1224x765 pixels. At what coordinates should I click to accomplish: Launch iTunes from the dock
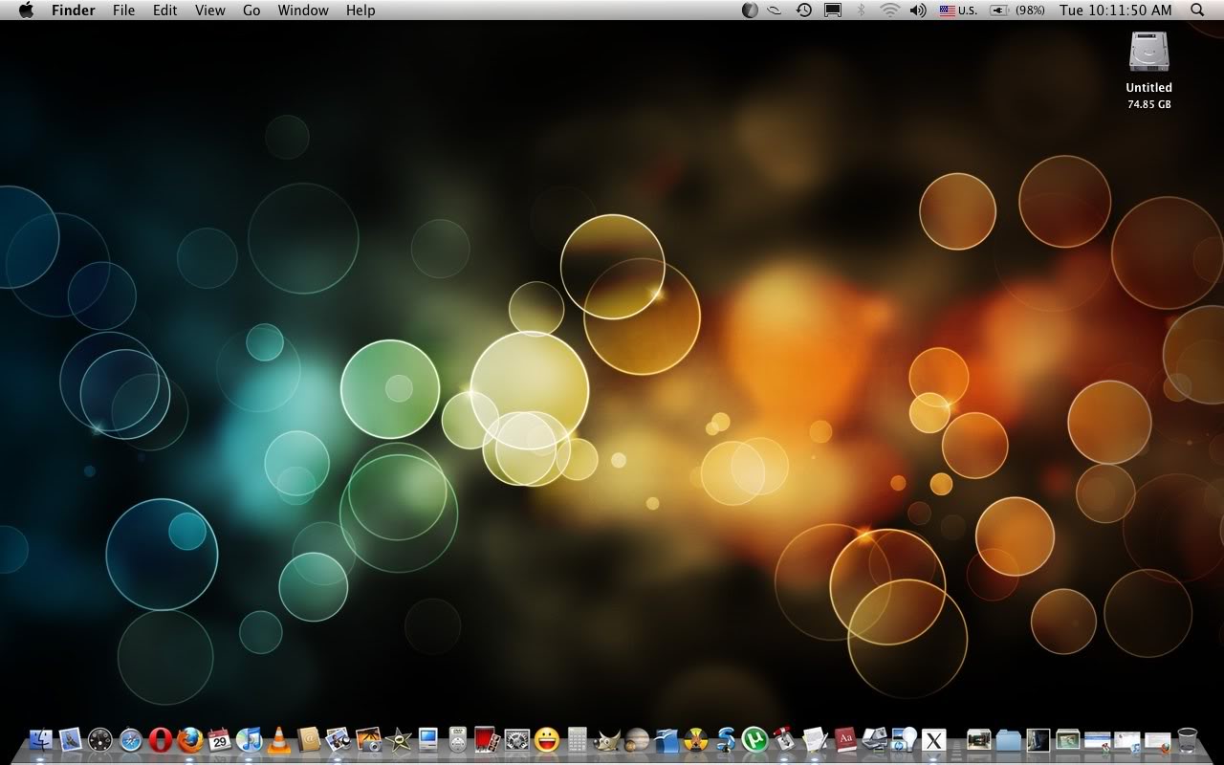coord(249,739)
